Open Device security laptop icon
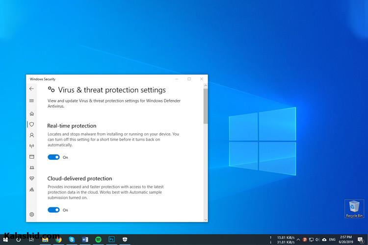The width and height of the screenshot is (368, 245). (32, 168)
